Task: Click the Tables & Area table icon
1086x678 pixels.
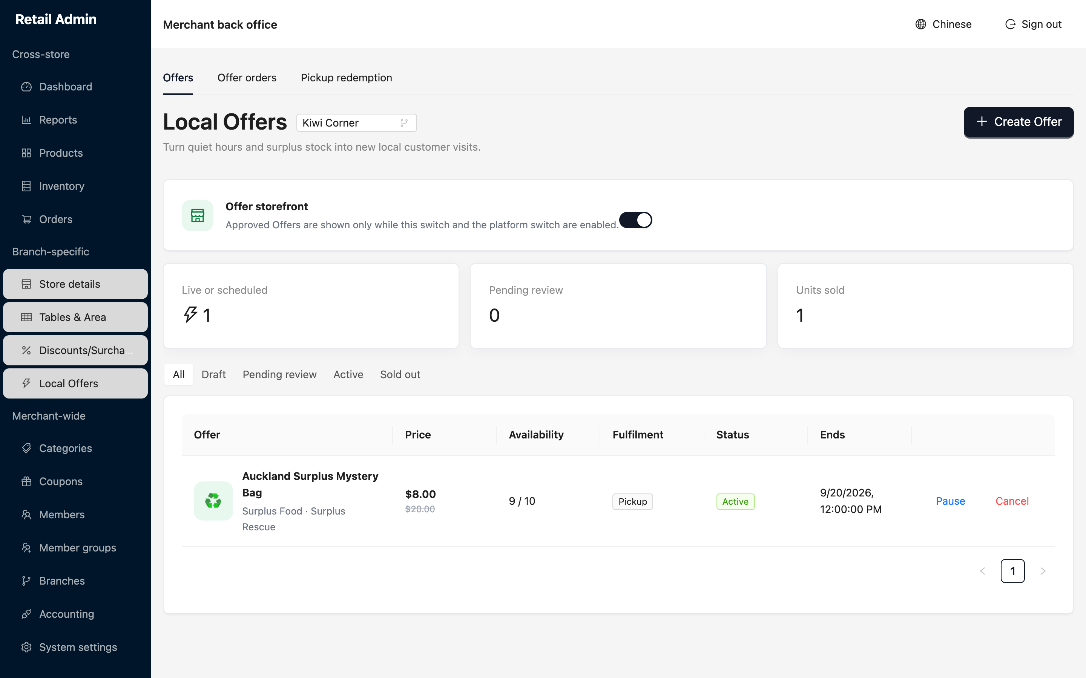Action: tap(26, 317)
